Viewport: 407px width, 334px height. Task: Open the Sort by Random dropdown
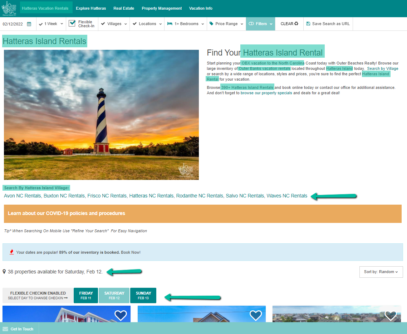[381, 272]
